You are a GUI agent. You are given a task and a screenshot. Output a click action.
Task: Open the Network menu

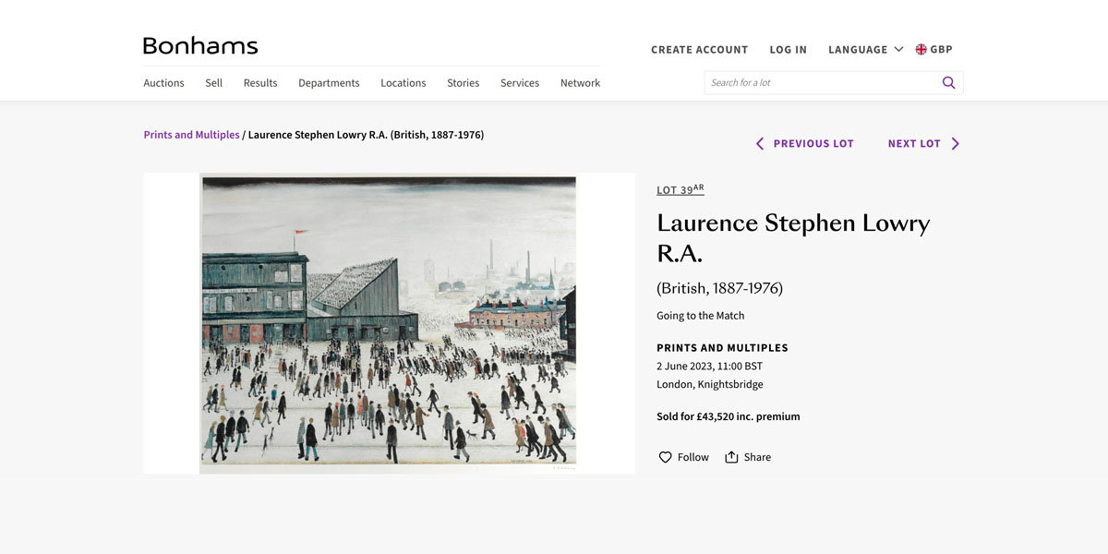coord(580,83)
